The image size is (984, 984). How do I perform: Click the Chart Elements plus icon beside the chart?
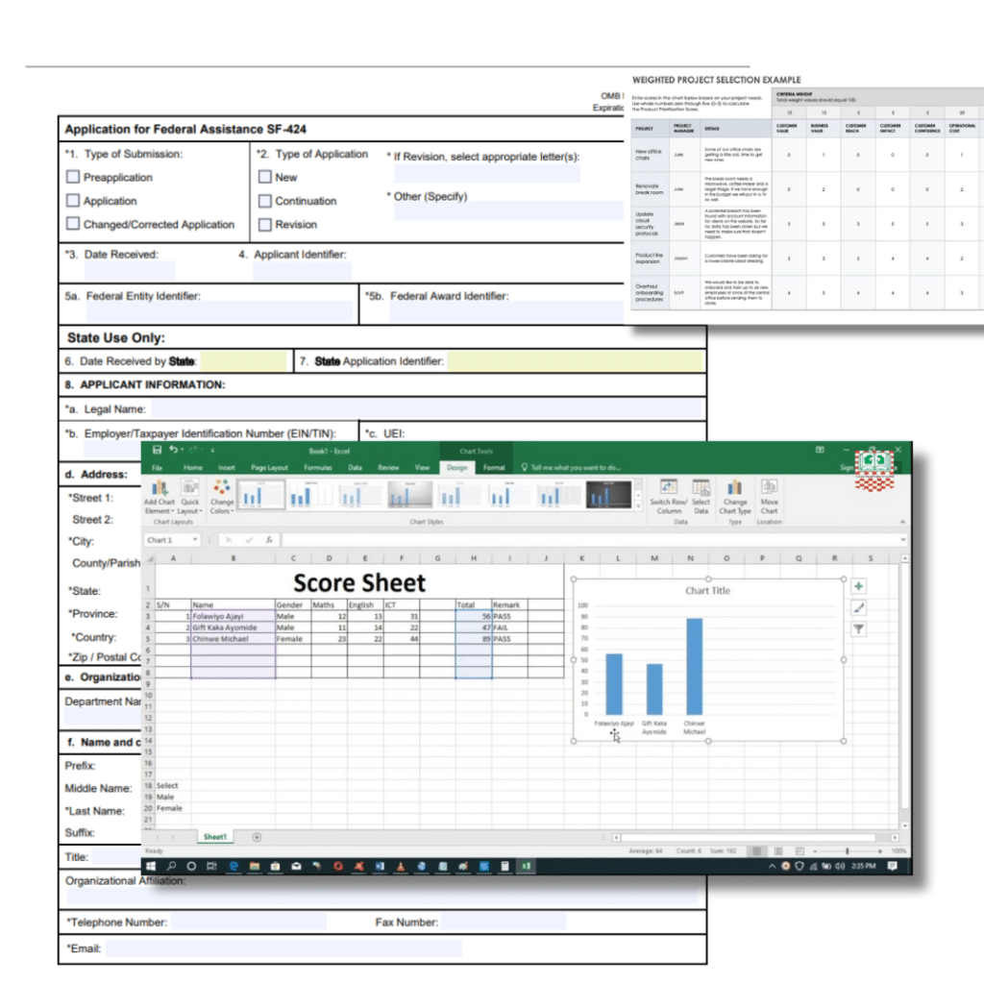(858, 585)
